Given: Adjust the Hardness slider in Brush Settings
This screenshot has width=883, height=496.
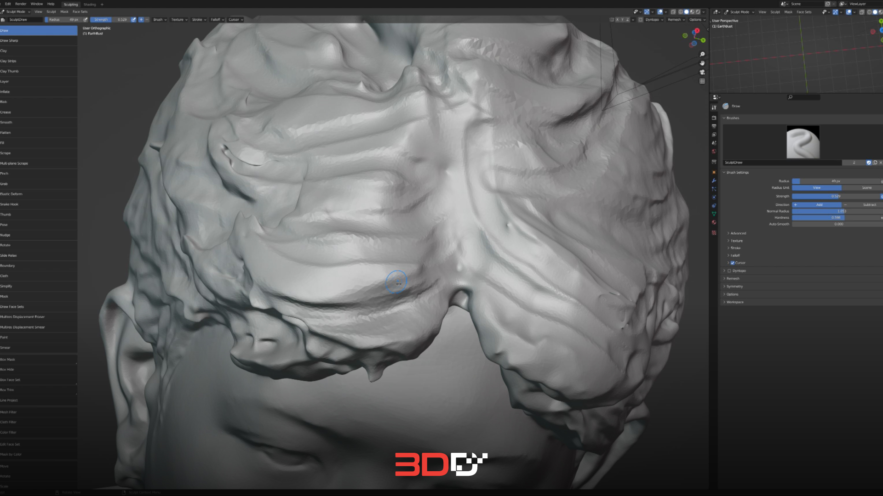Looking at the screenshot, I should pos(836,218).
